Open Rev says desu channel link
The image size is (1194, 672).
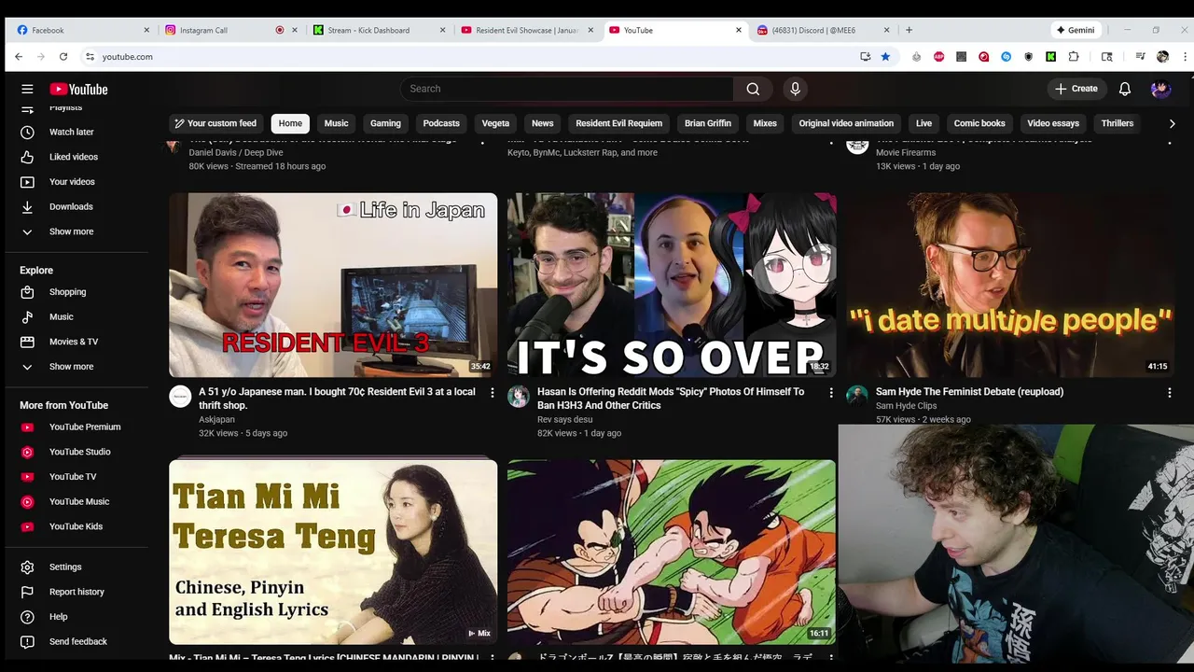click(564, 420)
